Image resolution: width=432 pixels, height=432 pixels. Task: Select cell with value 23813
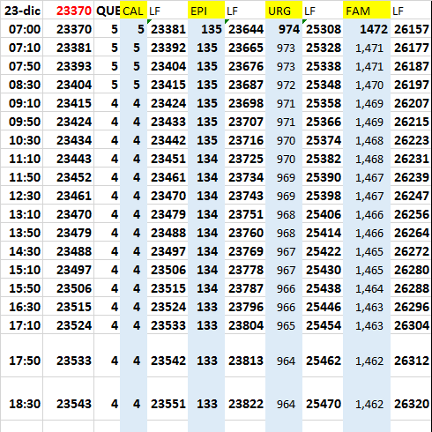click(245, 355)
